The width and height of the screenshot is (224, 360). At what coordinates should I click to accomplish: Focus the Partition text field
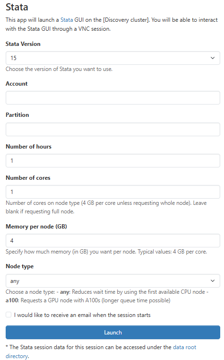113,129
